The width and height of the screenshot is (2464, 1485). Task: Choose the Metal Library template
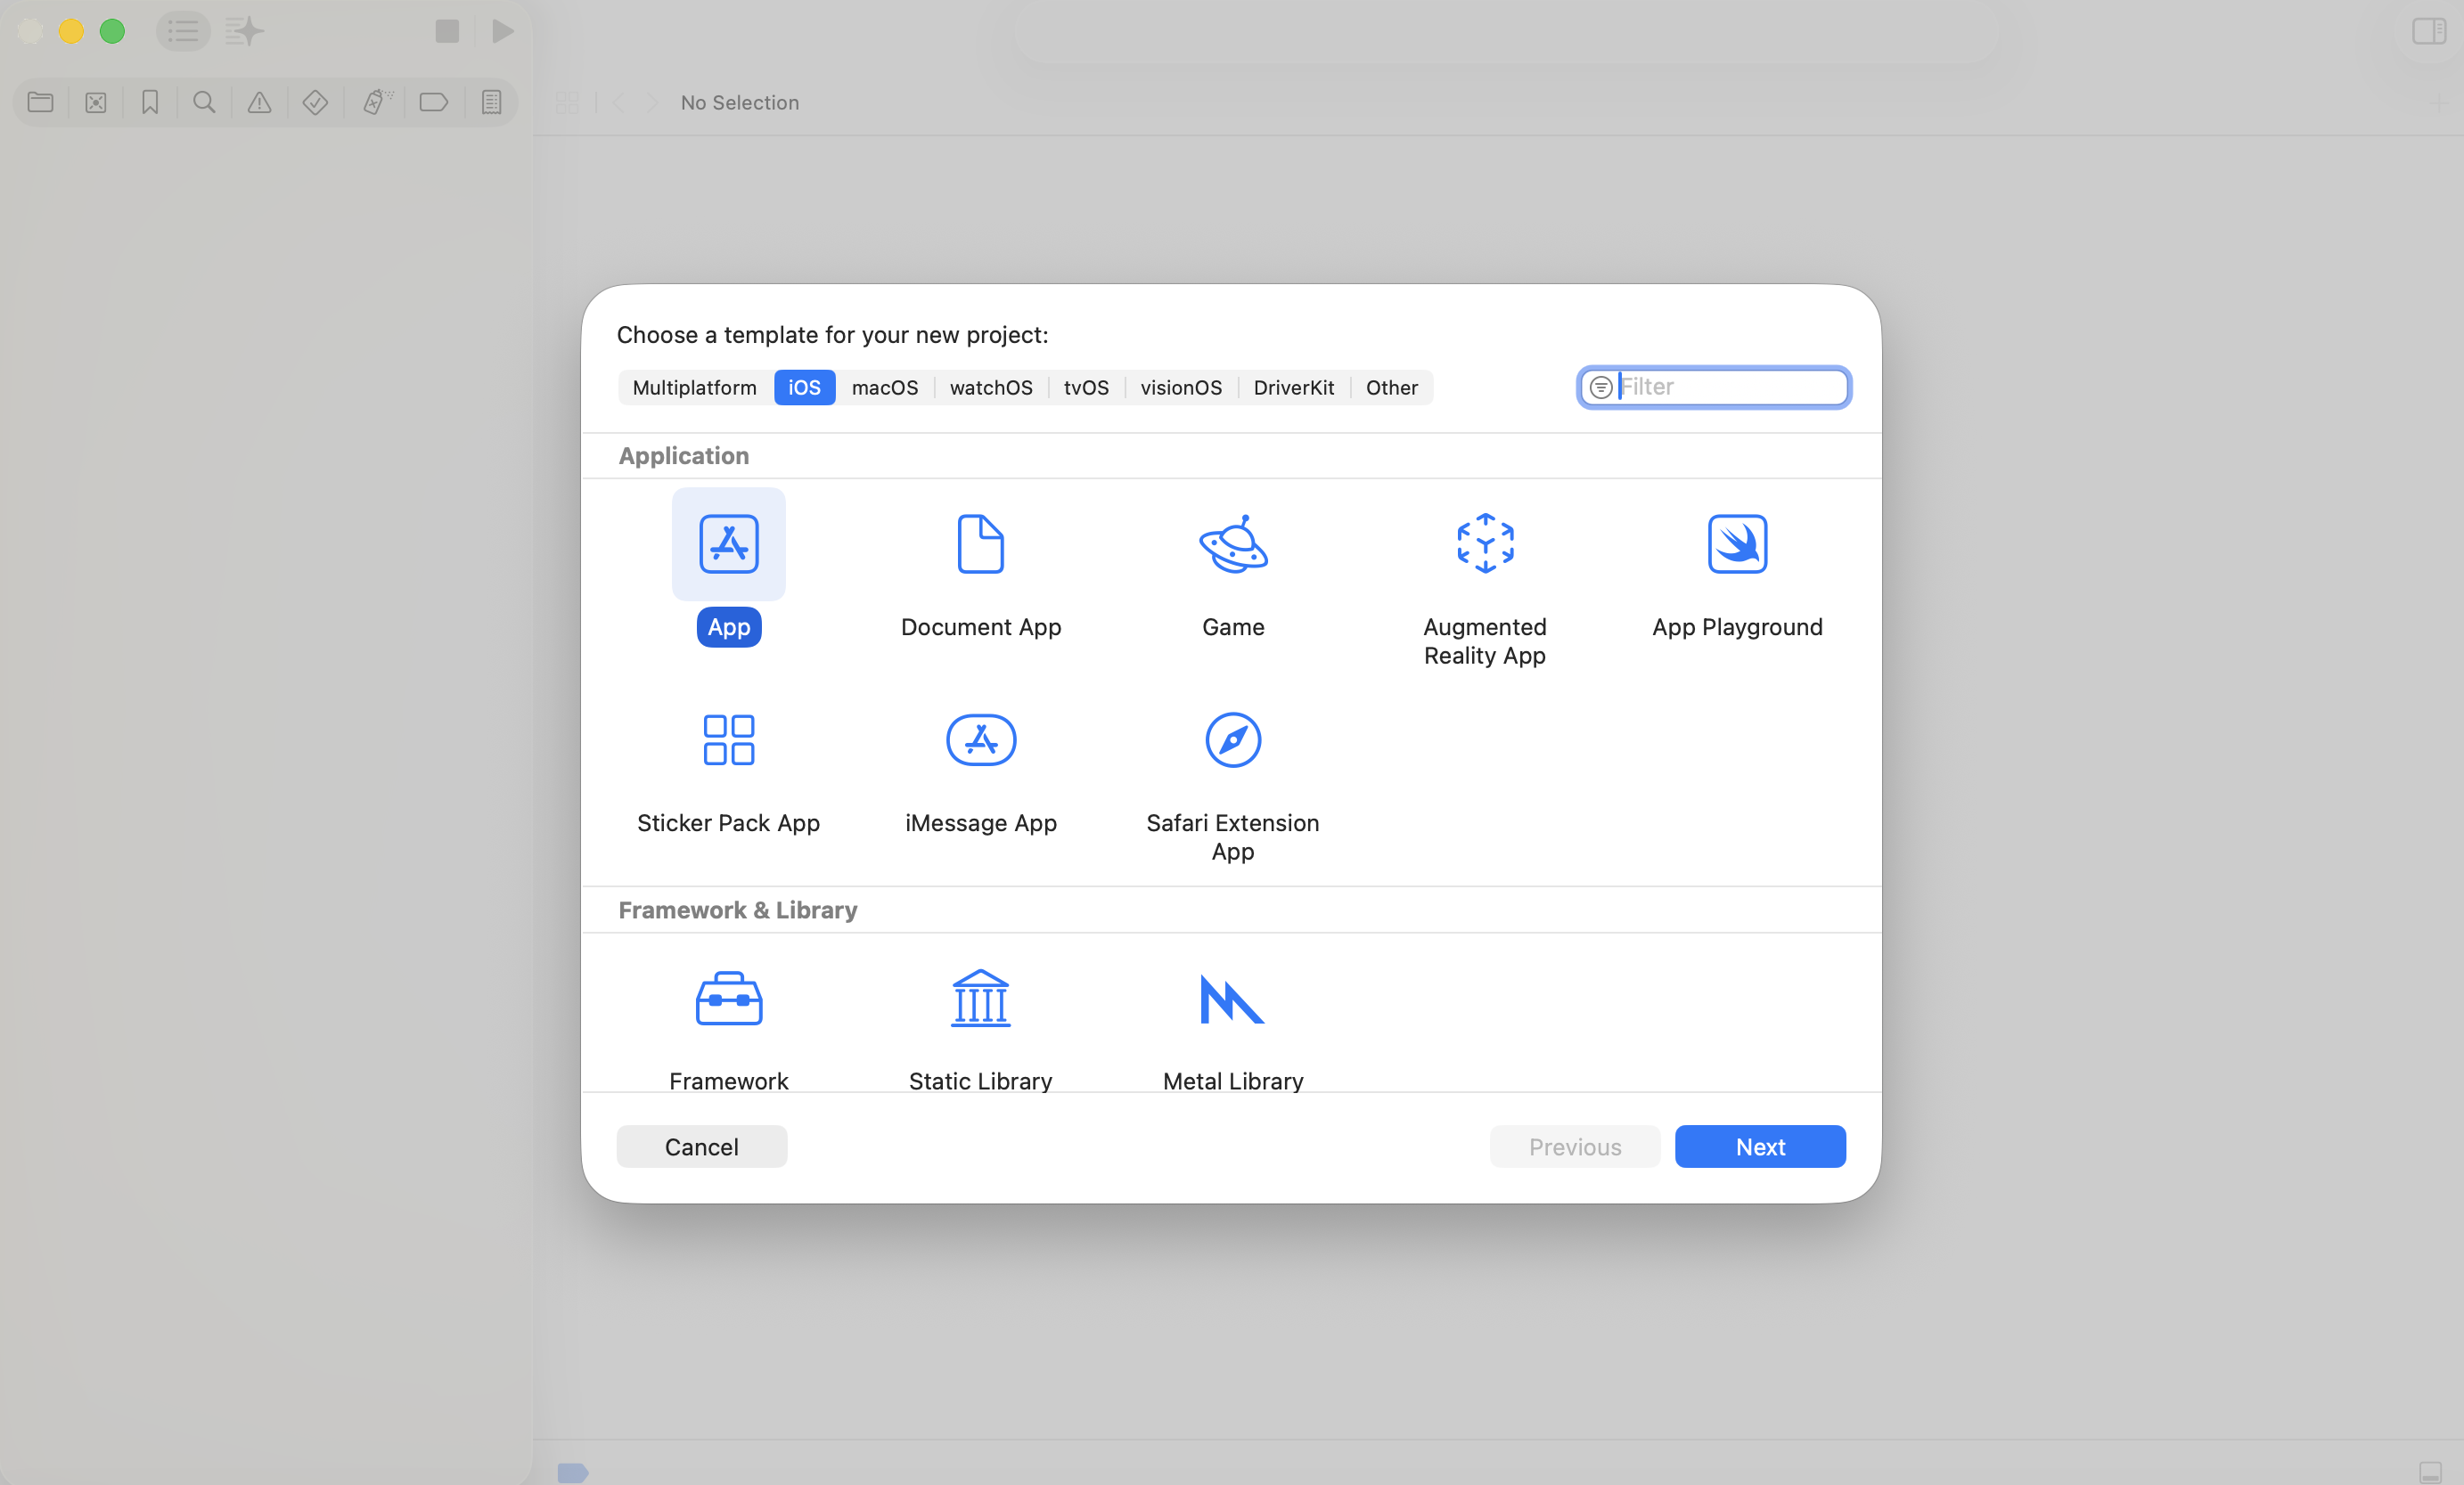coord(1232,999)
